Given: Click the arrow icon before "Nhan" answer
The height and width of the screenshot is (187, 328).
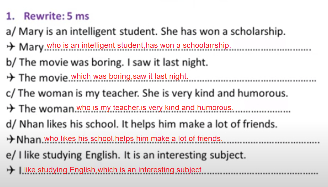Looking at the screenshot, I should tap(11, 139).
